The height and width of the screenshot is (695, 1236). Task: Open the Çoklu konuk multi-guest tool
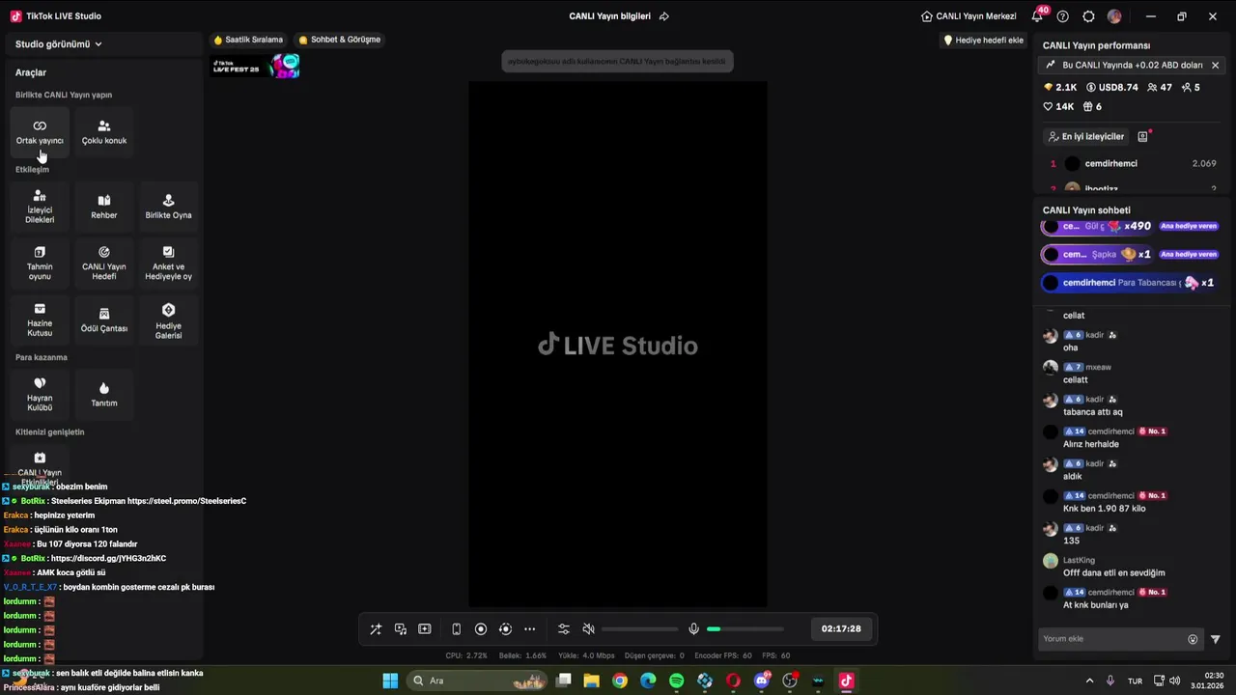104,132
